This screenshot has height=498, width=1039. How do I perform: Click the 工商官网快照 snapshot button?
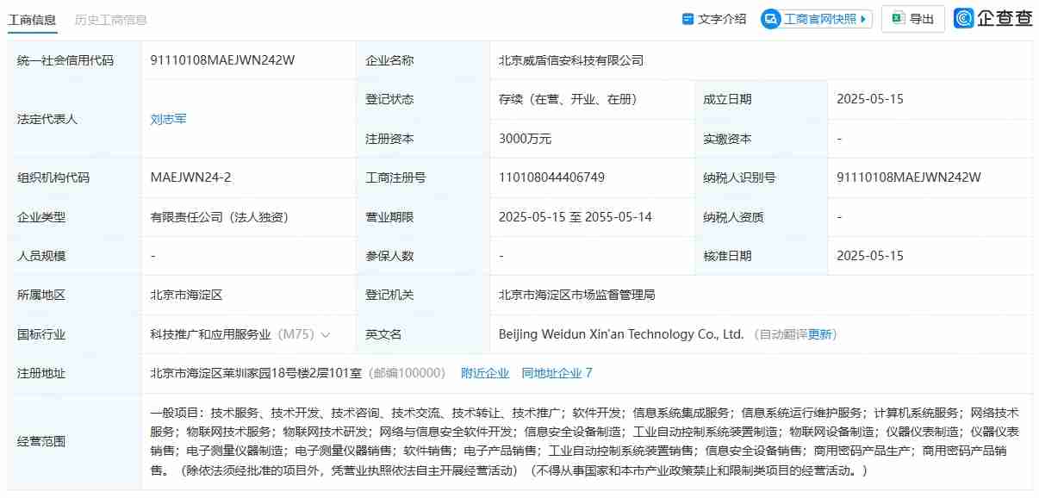click(814, 18)
